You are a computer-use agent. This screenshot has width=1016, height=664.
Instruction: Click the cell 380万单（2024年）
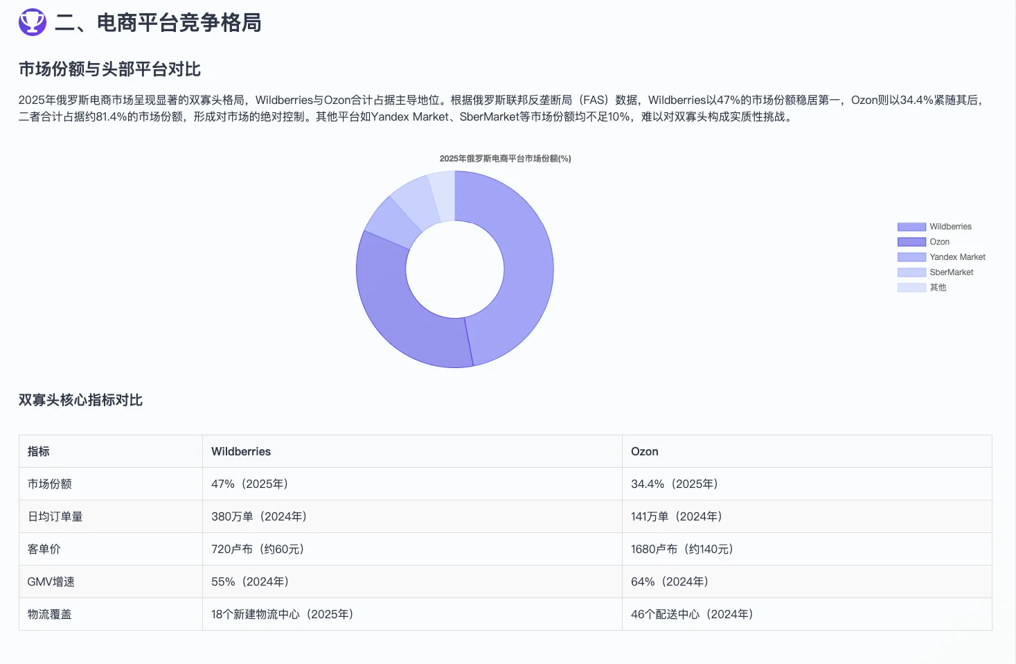412,516
